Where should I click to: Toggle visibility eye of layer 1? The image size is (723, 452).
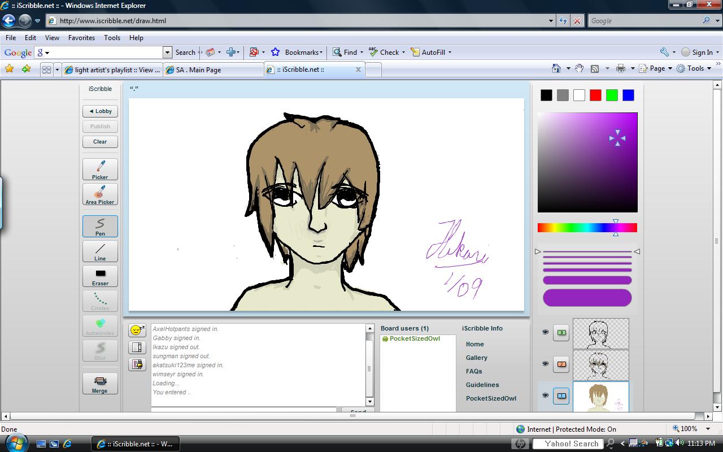pos(545,395)
